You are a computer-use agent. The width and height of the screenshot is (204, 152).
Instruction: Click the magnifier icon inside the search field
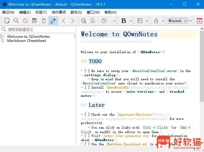(4, 30)
